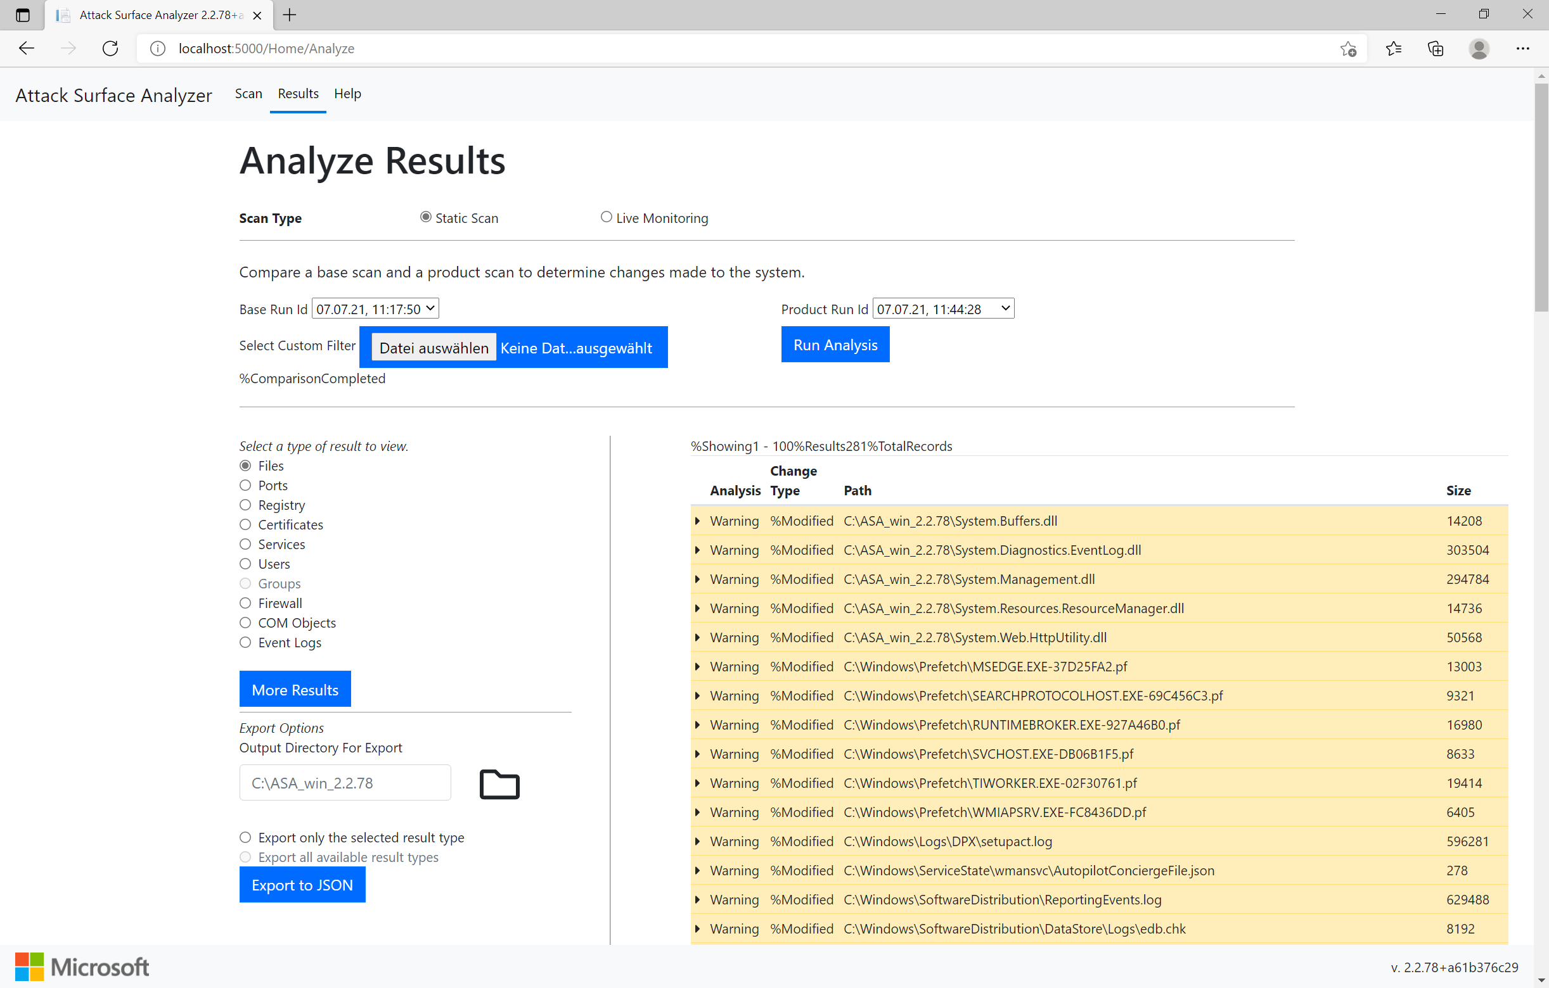
Task: Reload the page in the browser
Action: pyautogui.click(x=110, y=48)
